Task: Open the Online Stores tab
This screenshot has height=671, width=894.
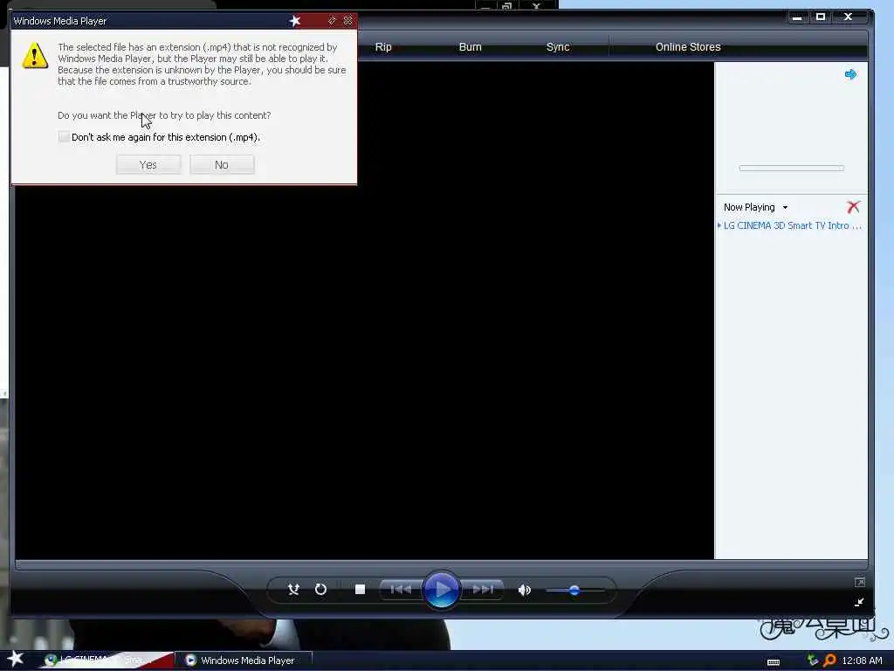Action: (688, 47)
